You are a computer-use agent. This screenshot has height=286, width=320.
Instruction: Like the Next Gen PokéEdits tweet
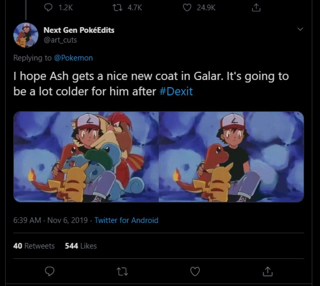pos(195,272)
